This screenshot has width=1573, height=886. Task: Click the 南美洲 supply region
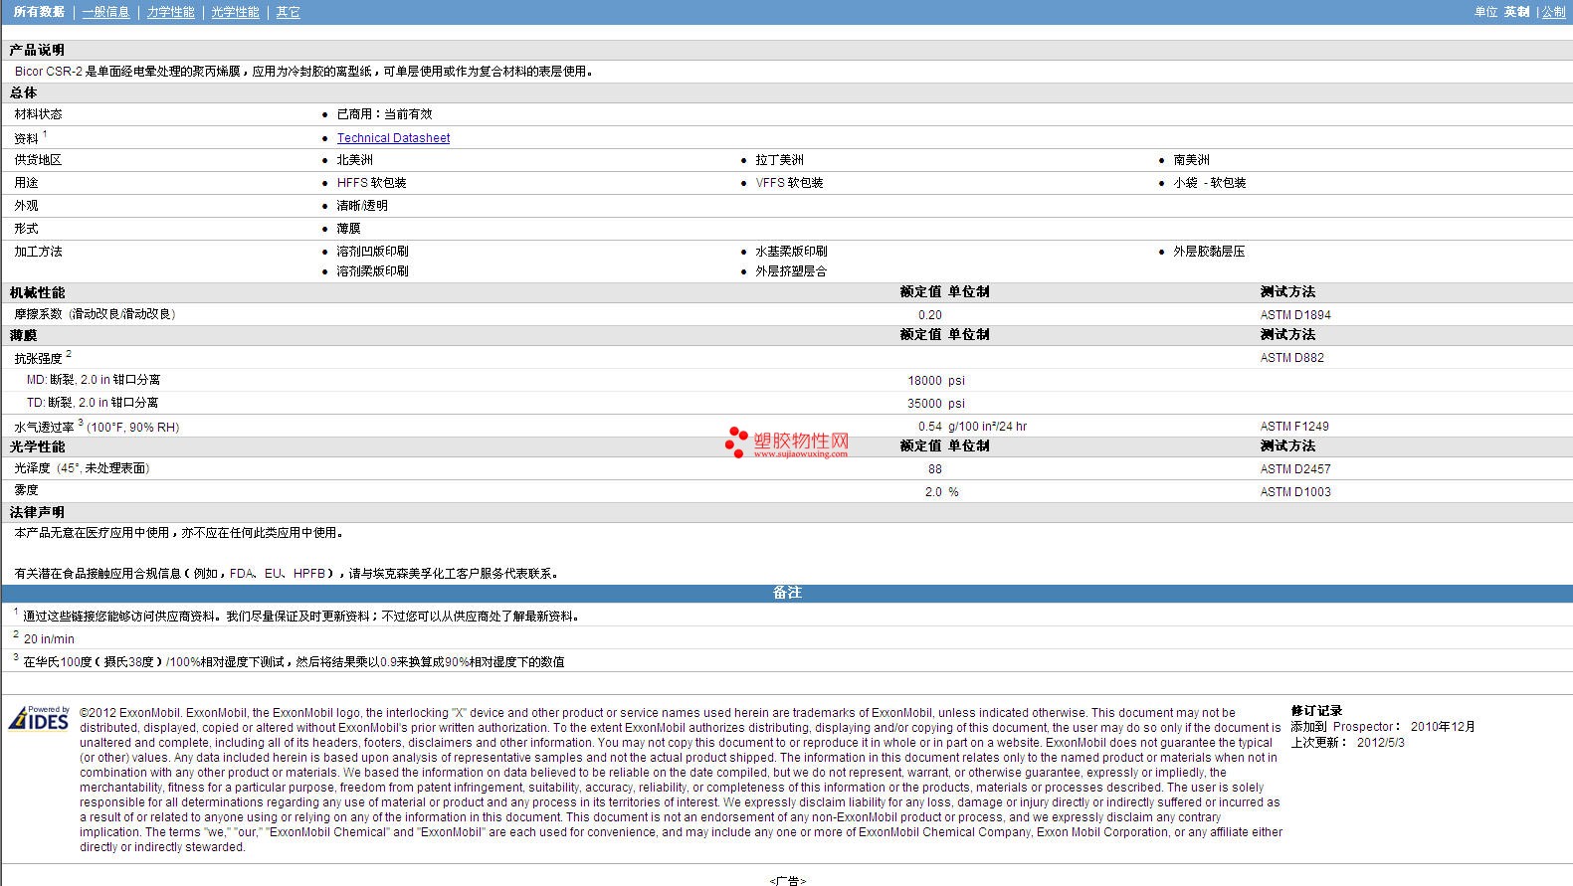(1191, 160)
